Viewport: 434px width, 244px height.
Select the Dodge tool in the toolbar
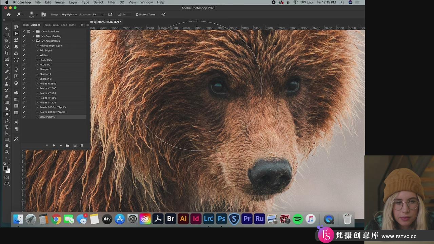(x=6, y=115)
